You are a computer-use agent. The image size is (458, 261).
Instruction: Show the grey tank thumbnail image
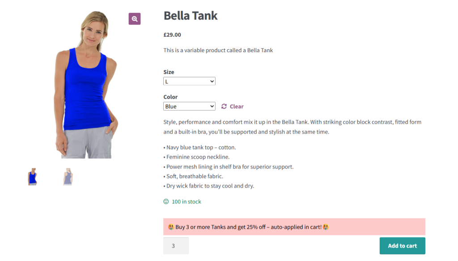click(x=68, y=177)
